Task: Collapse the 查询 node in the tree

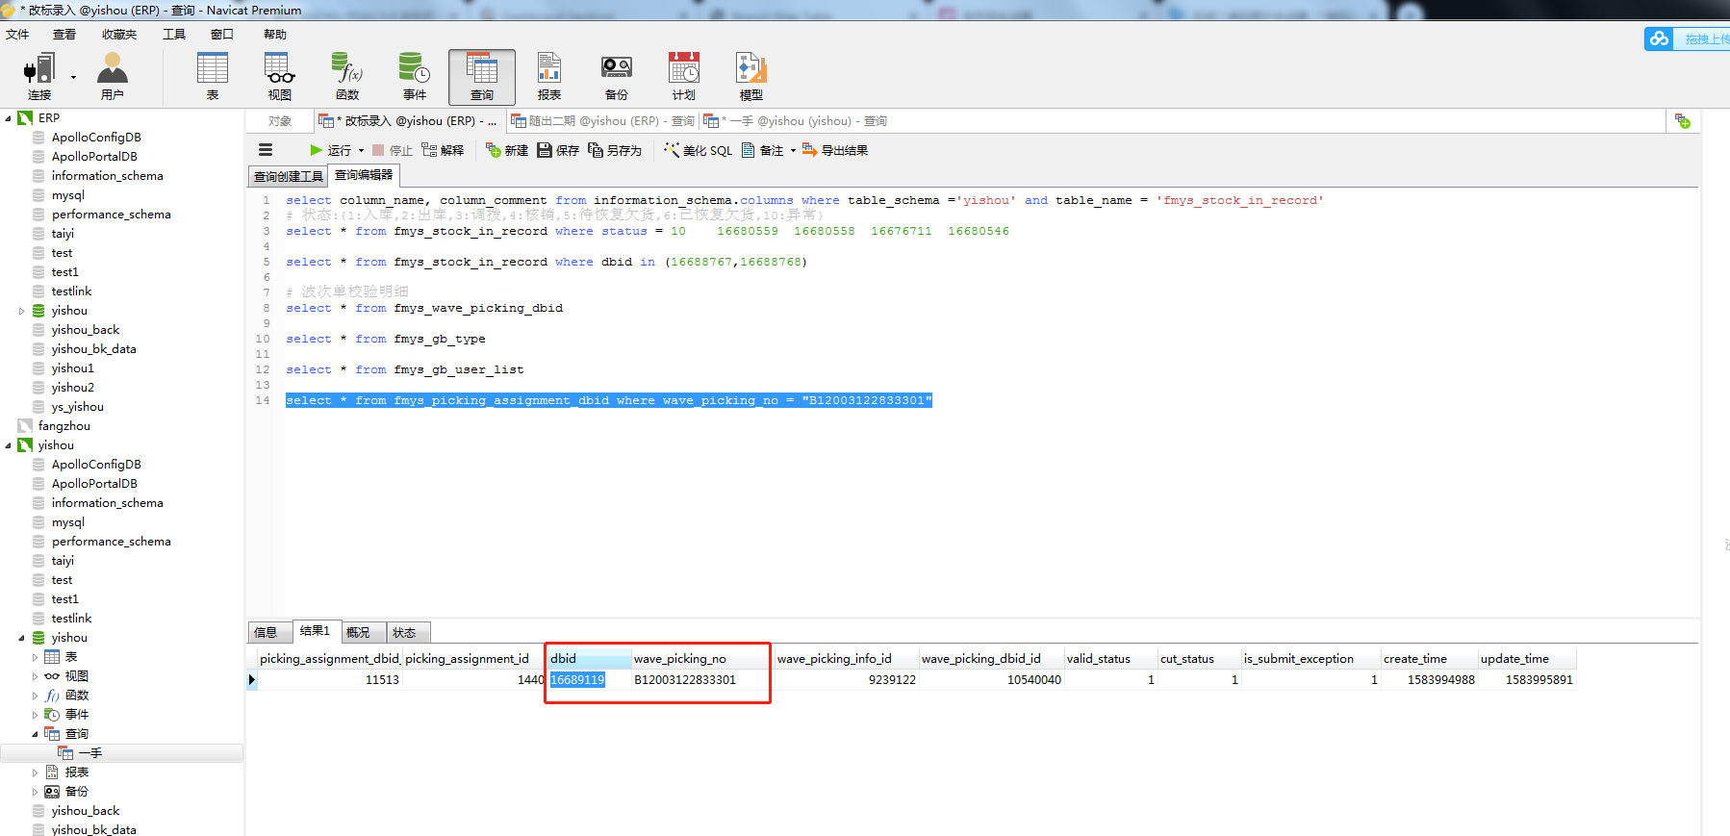Action: click(x=36, y=734)
